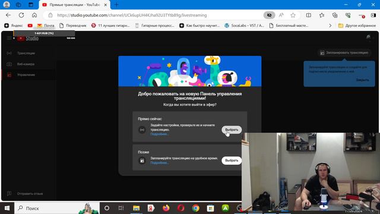380x214 pixels.
Task: Open the browser sidebar icon
Action: tap(373, 15)
